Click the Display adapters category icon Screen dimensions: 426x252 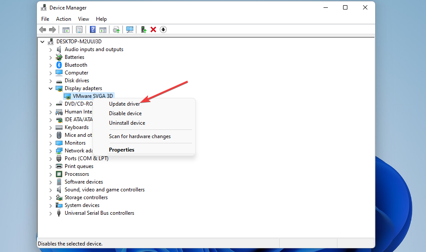(x=59, y=88)
